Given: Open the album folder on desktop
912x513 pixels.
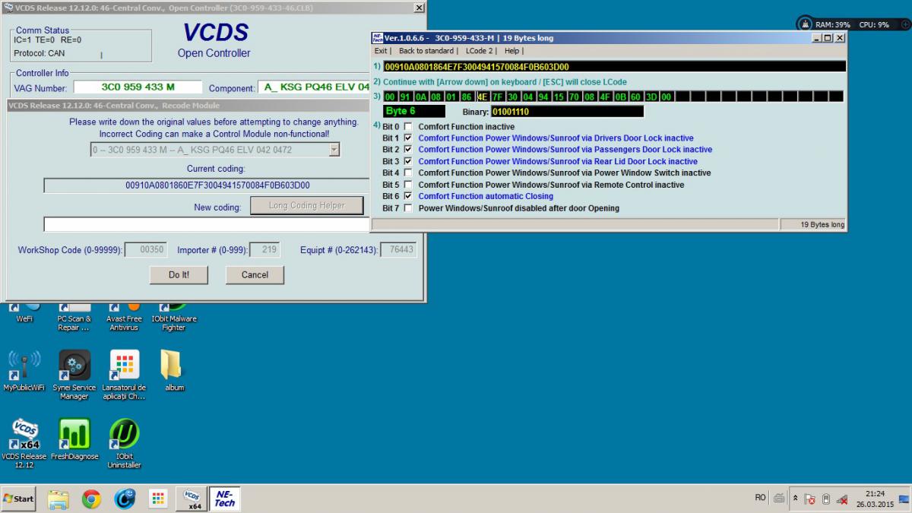Looking at the screenshot, I should click(174, 371).
